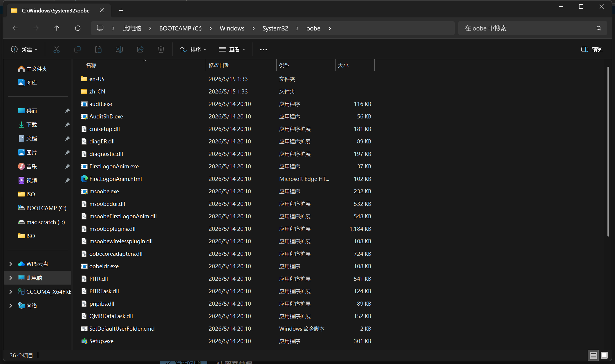Go up one folder level
The image size is (615, 364).
pos(57,28)
